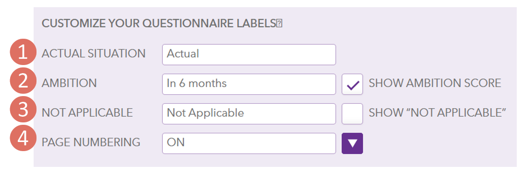The width and height of the screenshot is (523, 175).
Task: Click the Actual Situation input field
Action: pos(249,55)
